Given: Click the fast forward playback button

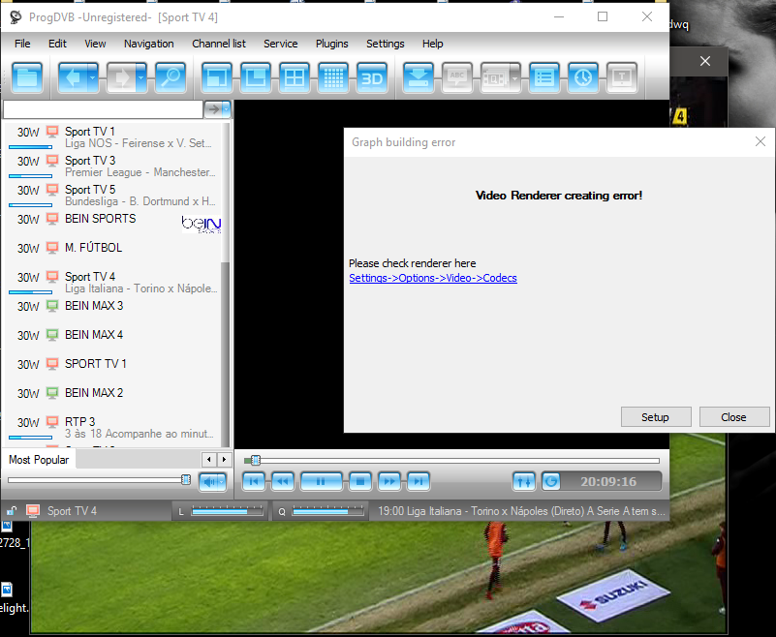Looking at the screenshot, I should [389, 481].
